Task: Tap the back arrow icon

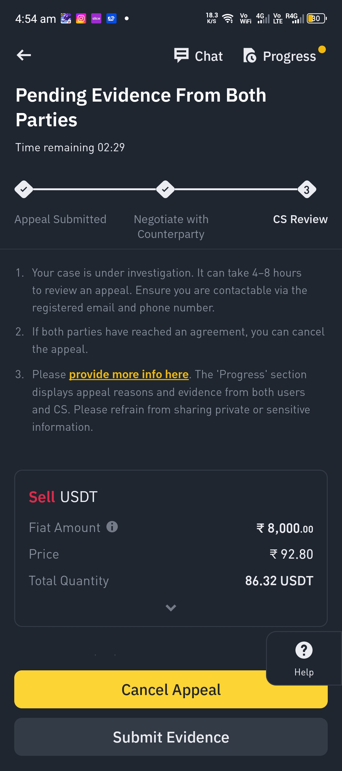Action: pos(24,55)
